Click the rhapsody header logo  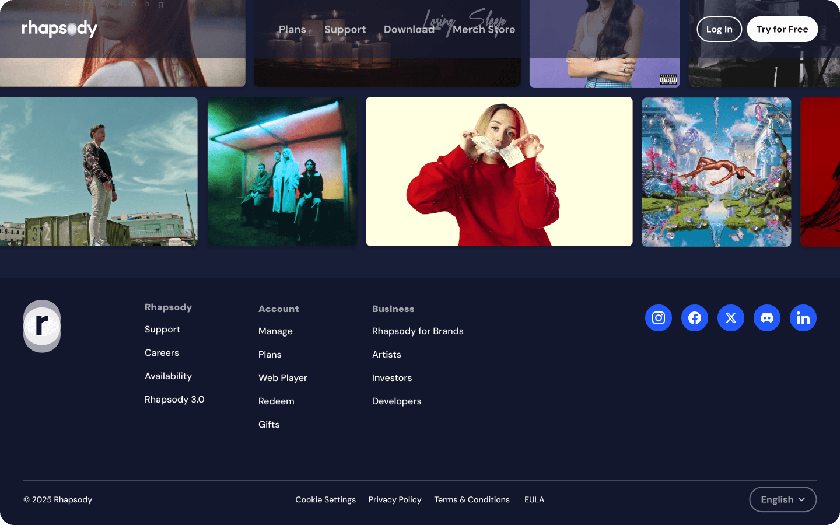click(x=60, y=29)
